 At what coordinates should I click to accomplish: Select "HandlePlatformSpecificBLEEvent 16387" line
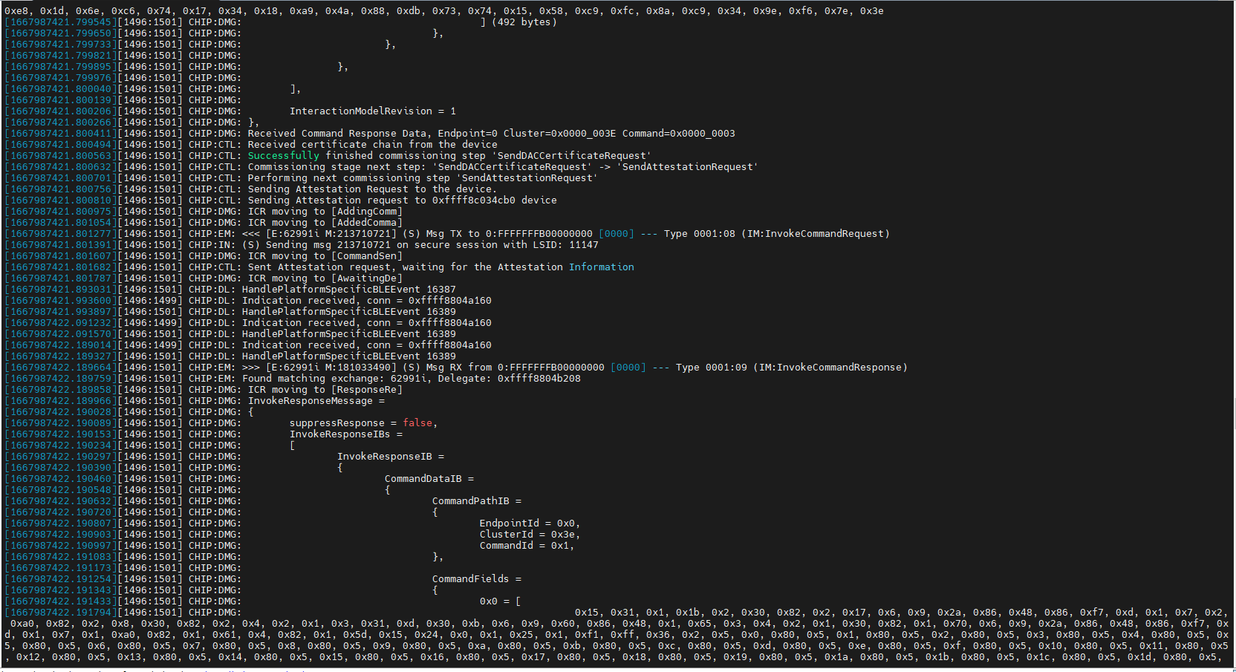(x=349, y=290)
